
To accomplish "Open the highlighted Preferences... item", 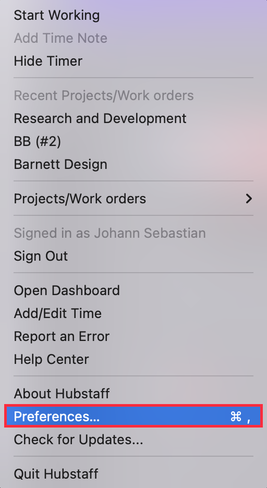I will tap(133, 417).
